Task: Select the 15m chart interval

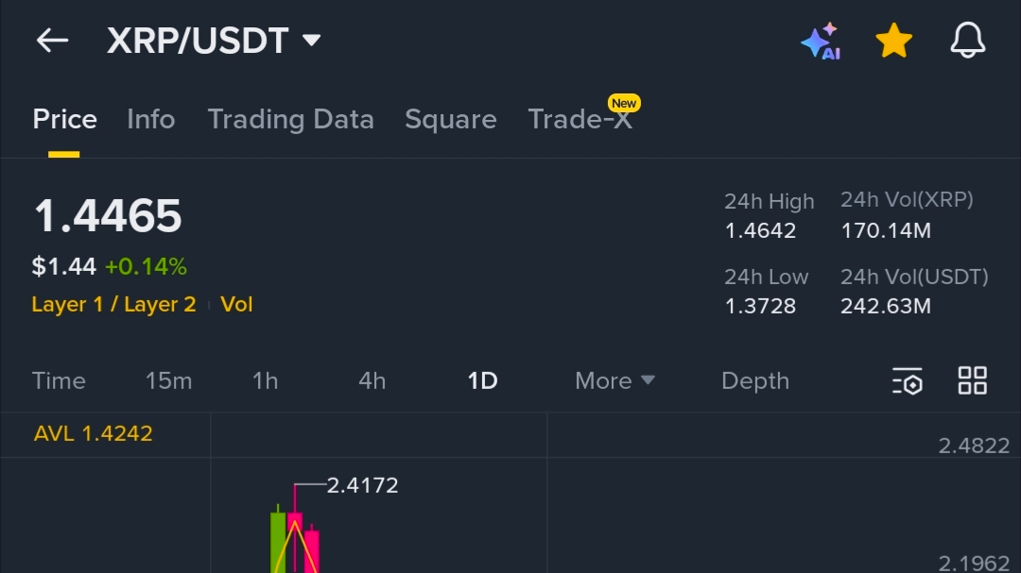Action: click(168, 380)
